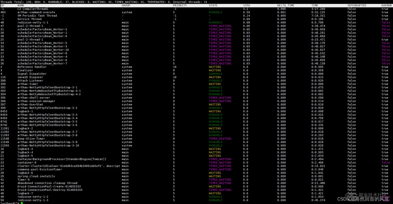The height and width of the screenshot is (204, 393).
Task: Click the 'Druid-ConnectionPool-Destroy-614655333' thread name
Action: coord(50,190)
